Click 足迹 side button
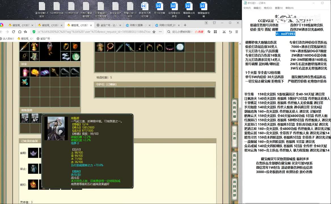The image size is (331, 204). coord(235,136)
